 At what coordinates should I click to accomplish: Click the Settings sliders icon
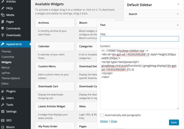[x=2, y=111]
